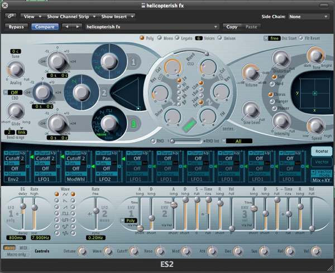Click the Bend range link field
Screen dimensions: 335x273
[21, 132]
